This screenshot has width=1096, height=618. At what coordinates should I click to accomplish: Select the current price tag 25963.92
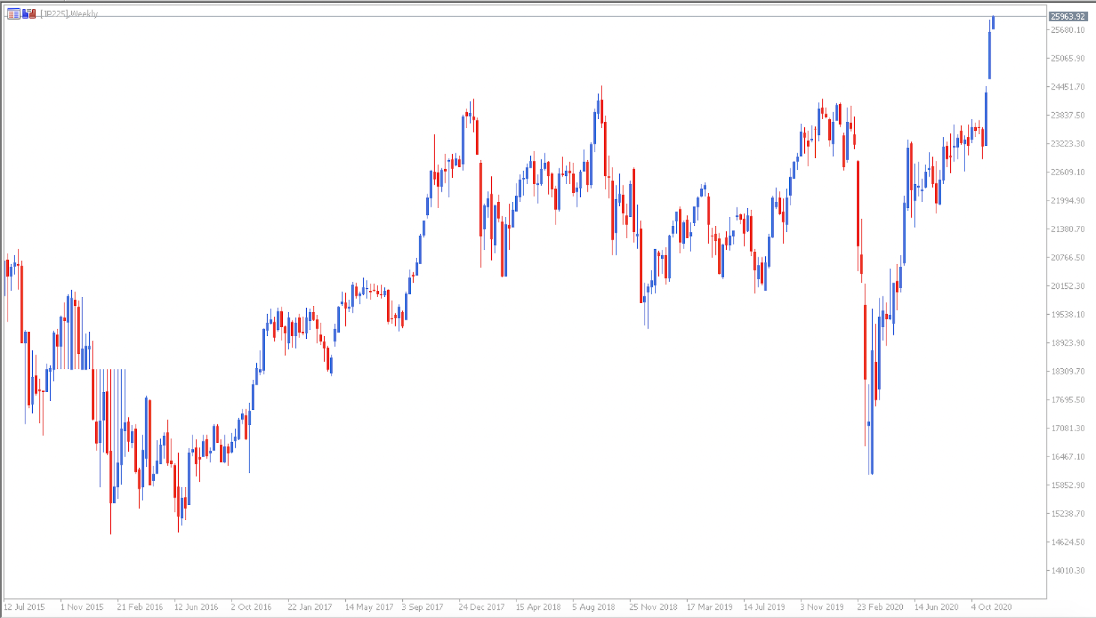tap(1068, 16)
